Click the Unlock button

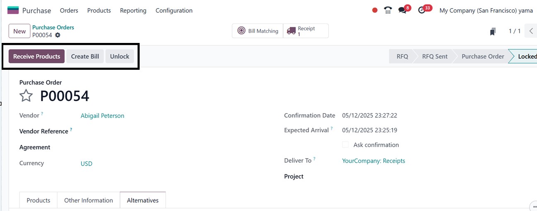tap(120, 56)
